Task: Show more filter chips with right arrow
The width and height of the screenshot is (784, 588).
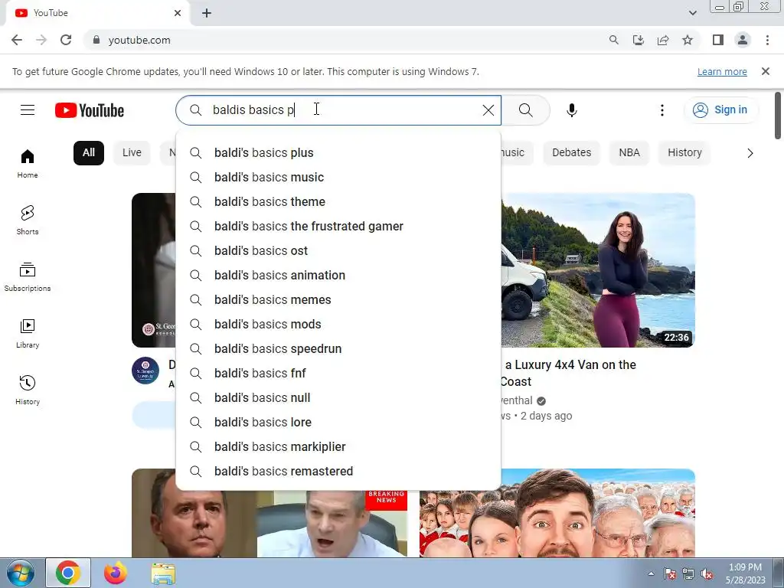Action: tap(750, 153)
